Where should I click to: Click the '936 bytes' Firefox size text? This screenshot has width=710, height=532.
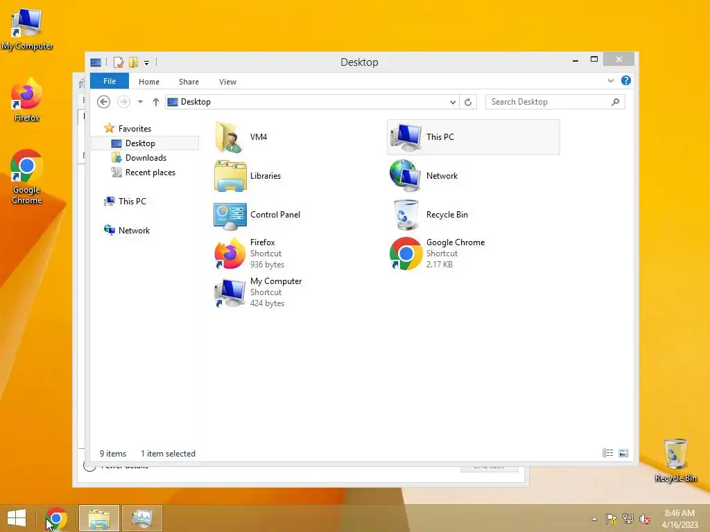tap(267, 265)
